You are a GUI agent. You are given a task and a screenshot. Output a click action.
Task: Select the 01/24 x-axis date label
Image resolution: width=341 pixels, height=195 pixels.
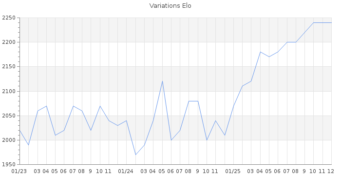pyautogui.click(x=126, y=171)
